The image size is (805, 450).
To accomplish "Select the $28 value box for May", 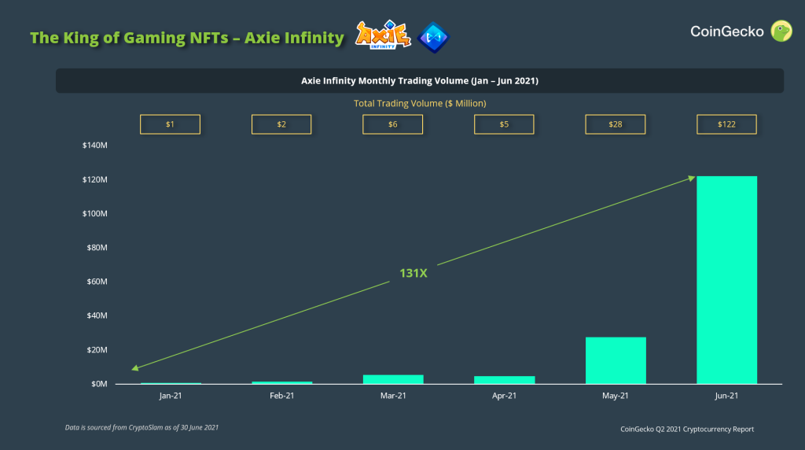I will (x=615, y=124).
